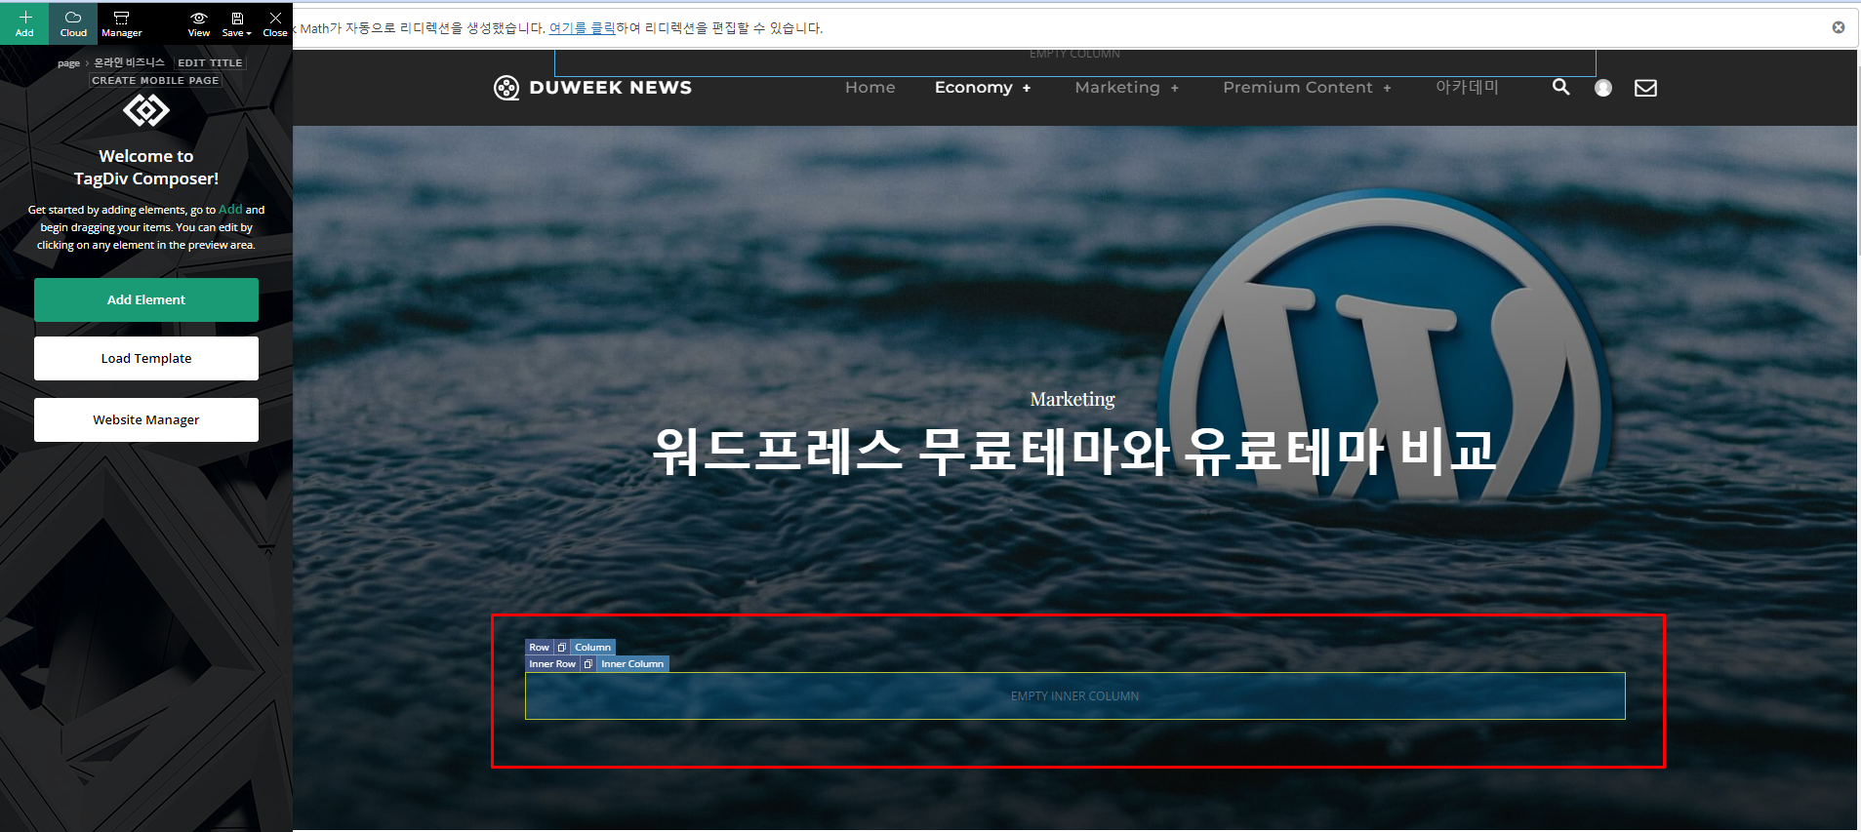Open the Manager tool in the top toolbar

click(x=121, y=23)
